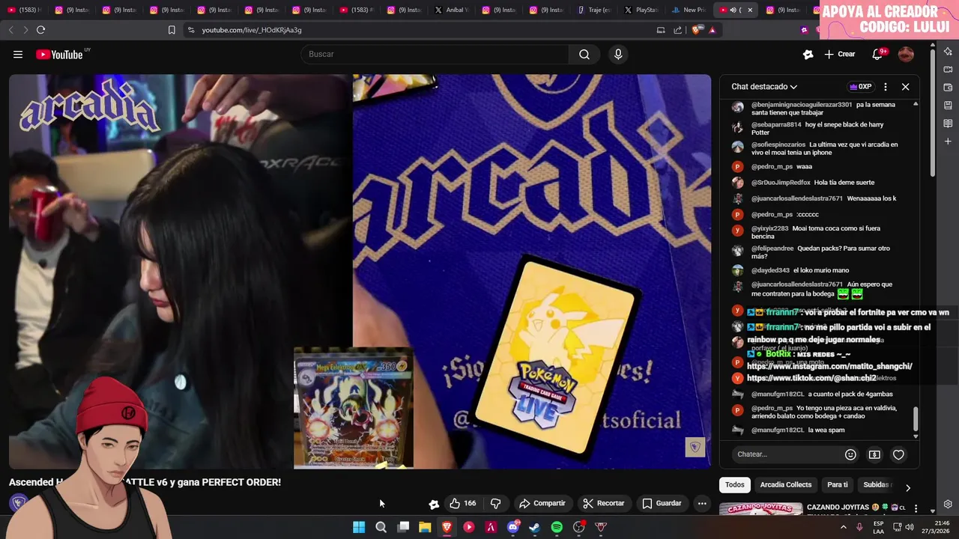Click the search magnifier button
The width and height of the screenshot is (959, 539).
tap(584, 54)
